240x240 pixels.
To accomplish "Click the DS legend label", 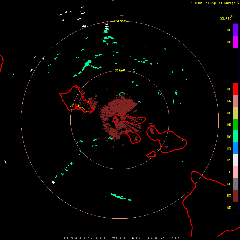I will pos(229,160).
